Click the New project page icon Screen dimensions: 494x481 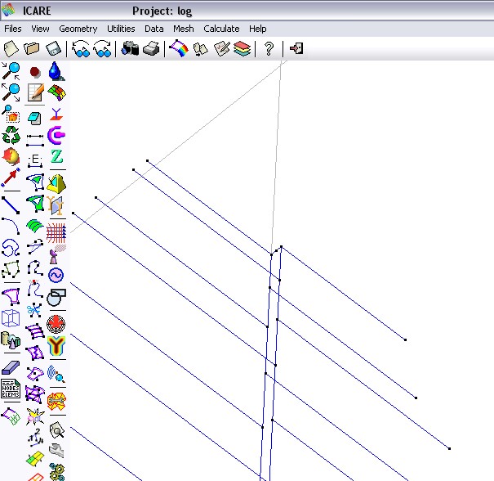coord(11,49)
